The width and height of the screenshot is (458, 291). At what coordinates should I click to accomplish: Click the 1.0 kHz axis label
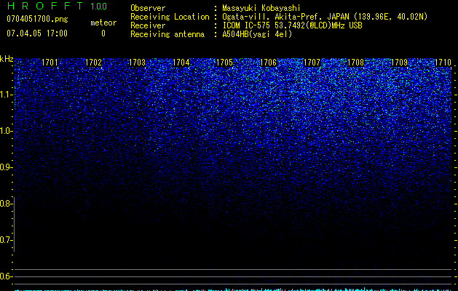(6, 131)
